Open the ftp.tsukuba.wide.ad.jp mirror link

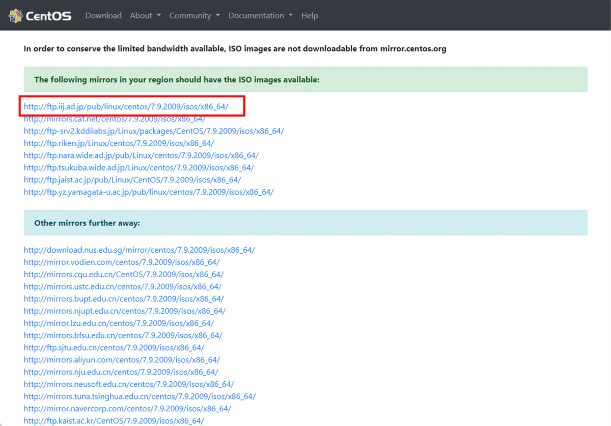(x=139, y=168)
